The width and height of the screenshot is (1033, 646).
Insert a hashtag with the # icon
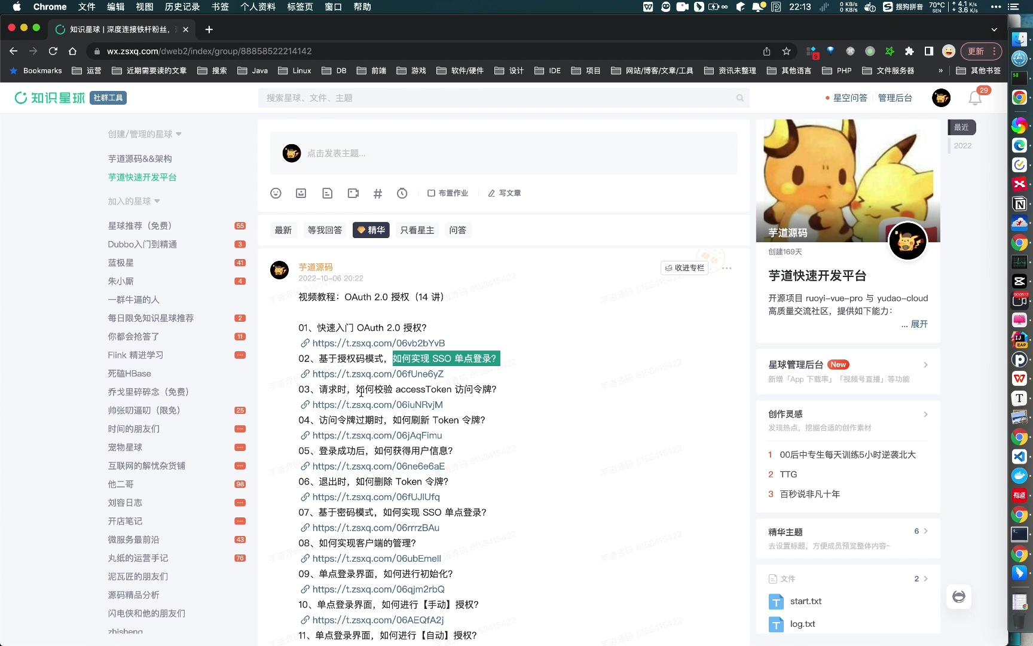(x=378, y=193)
